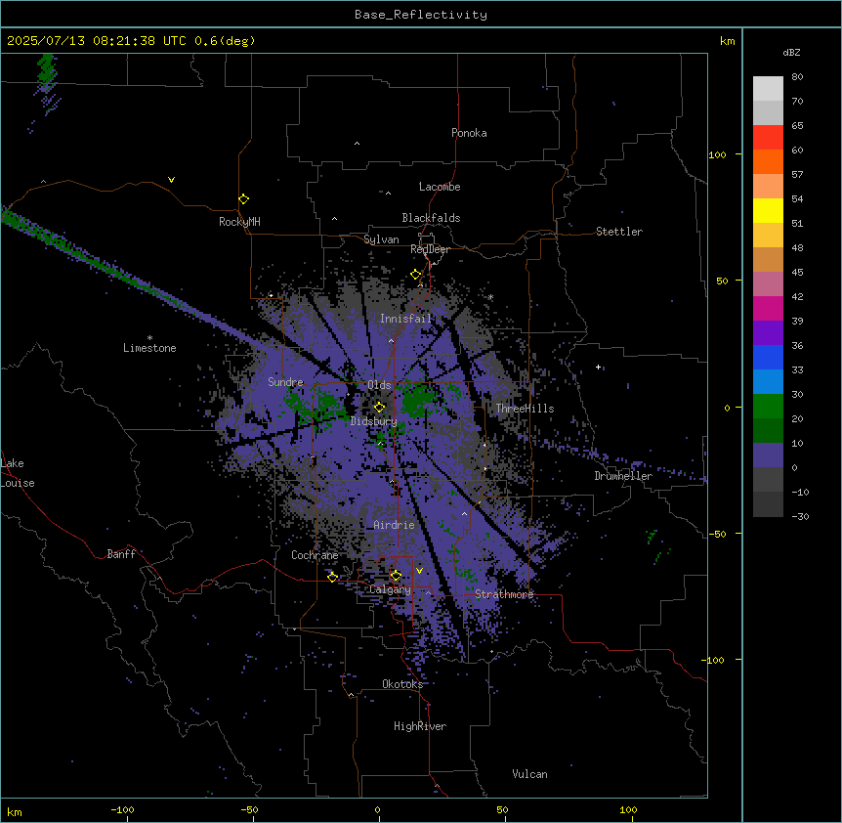Click the Vulcan city label
Image resolution: width=842 pixels, height=823 pixels.
[x=530, y=774]
